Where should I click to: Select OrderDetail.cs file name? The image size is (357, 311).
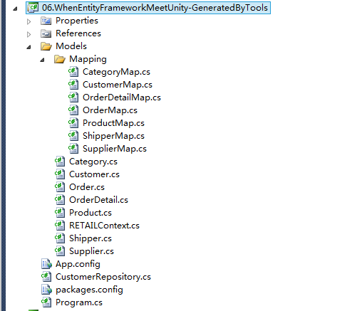pos(98,200)
